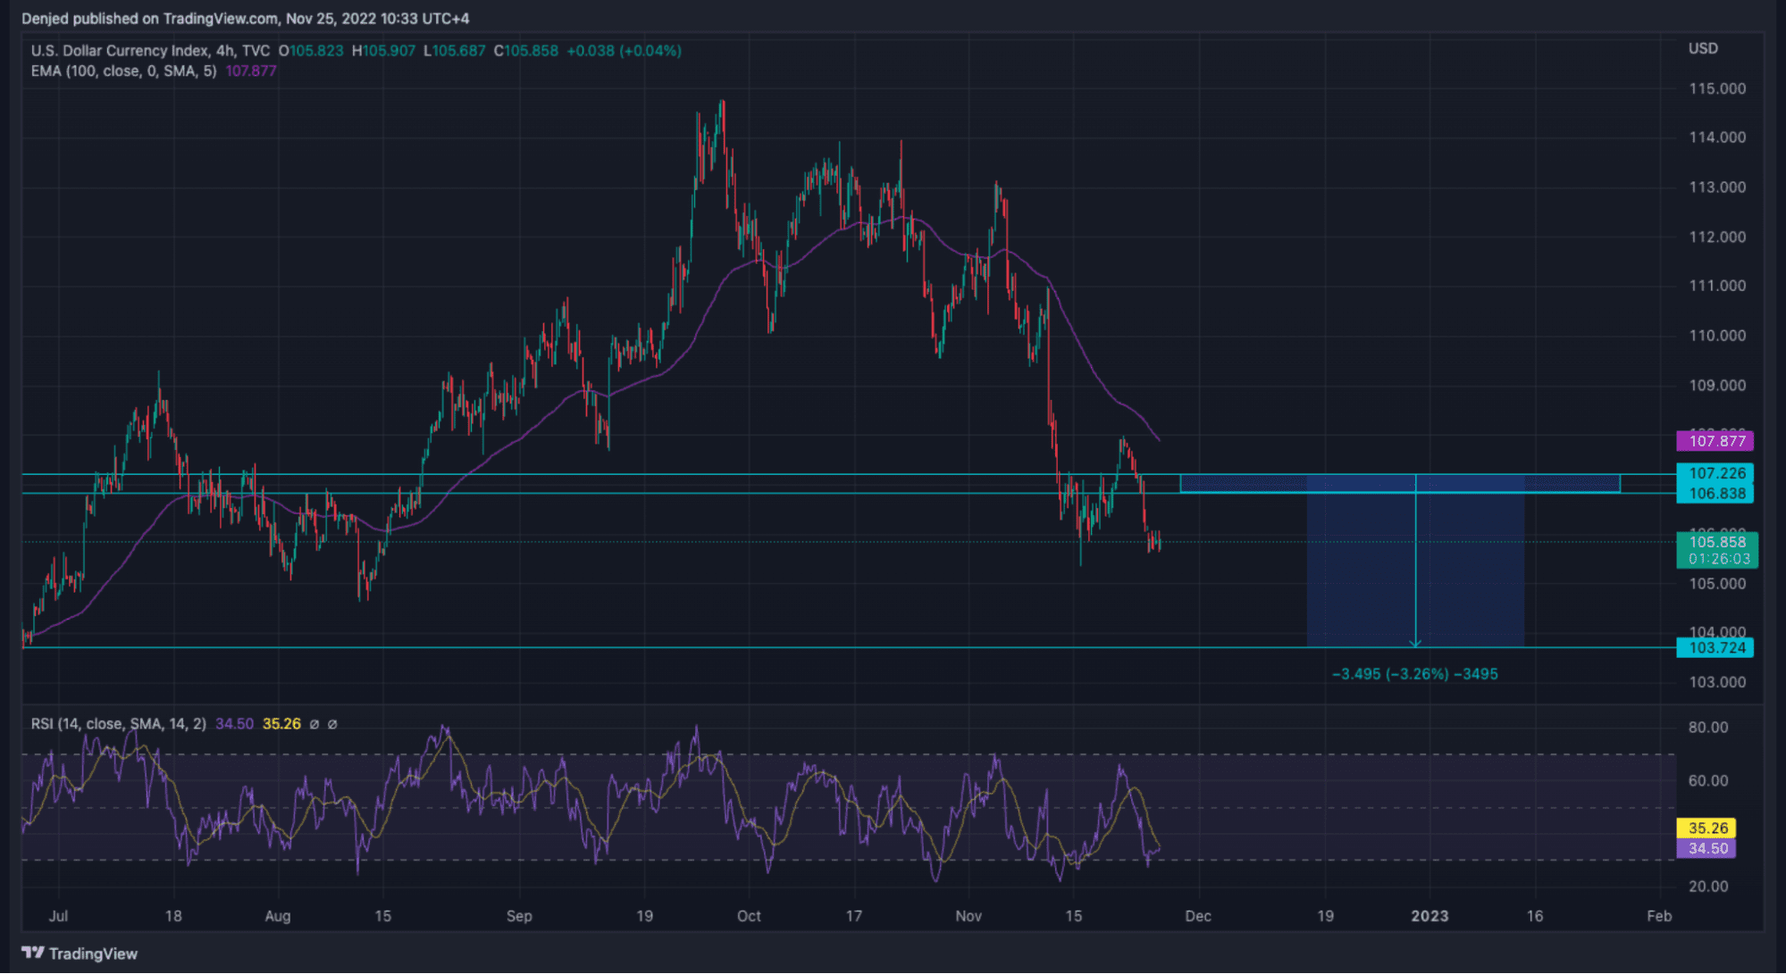Select the cyan 103.724 price axis tag
Screen dimensions: 1786x974
[1715, 648]
